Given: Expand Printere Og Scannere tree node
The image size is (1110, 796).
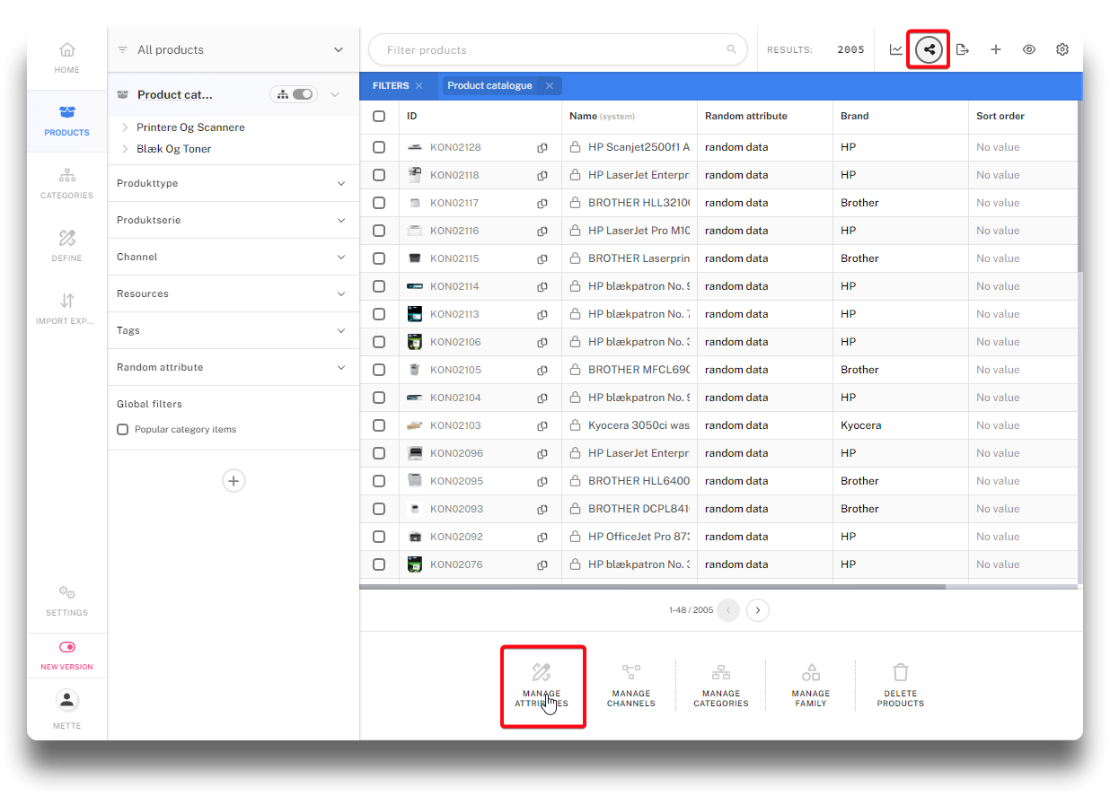Looking at the screenshot, I should (x=125, y=127).
